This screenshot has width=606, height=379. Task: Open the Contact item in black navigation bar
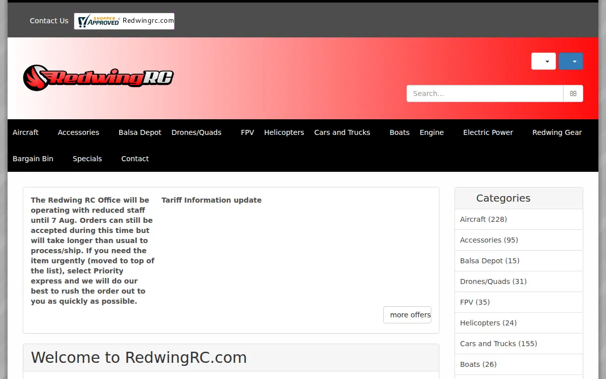click(135, 159)
